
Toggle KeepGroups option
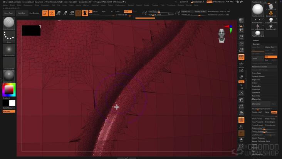(x=270, y=119)
